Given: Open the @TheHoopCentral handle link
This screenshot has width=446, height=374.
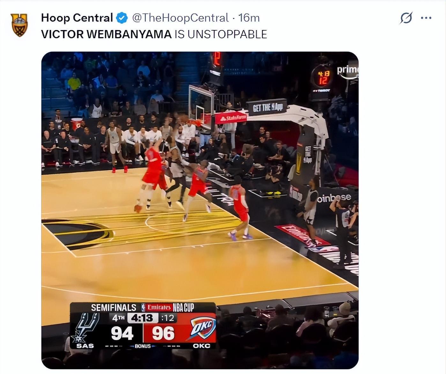Looking at the screenshot, I should click(x=180, y=18).
